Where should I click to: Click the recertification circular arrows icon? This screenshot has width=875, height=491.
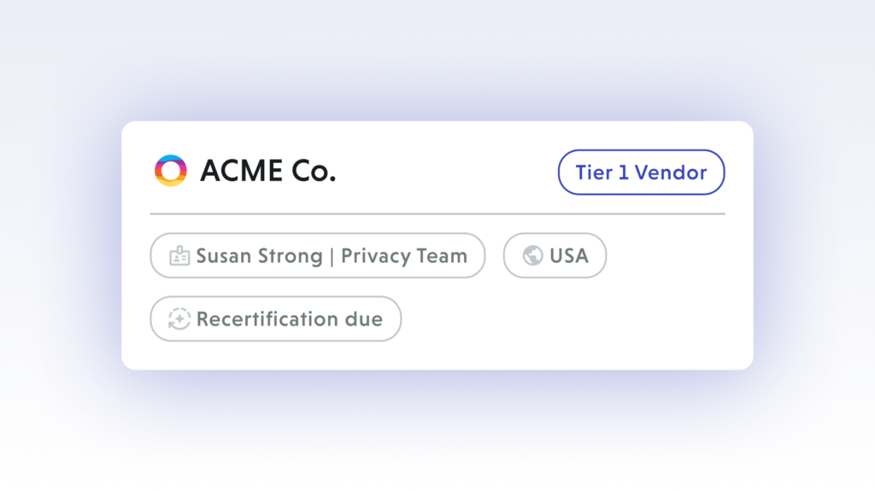click(x=179, y=319)
